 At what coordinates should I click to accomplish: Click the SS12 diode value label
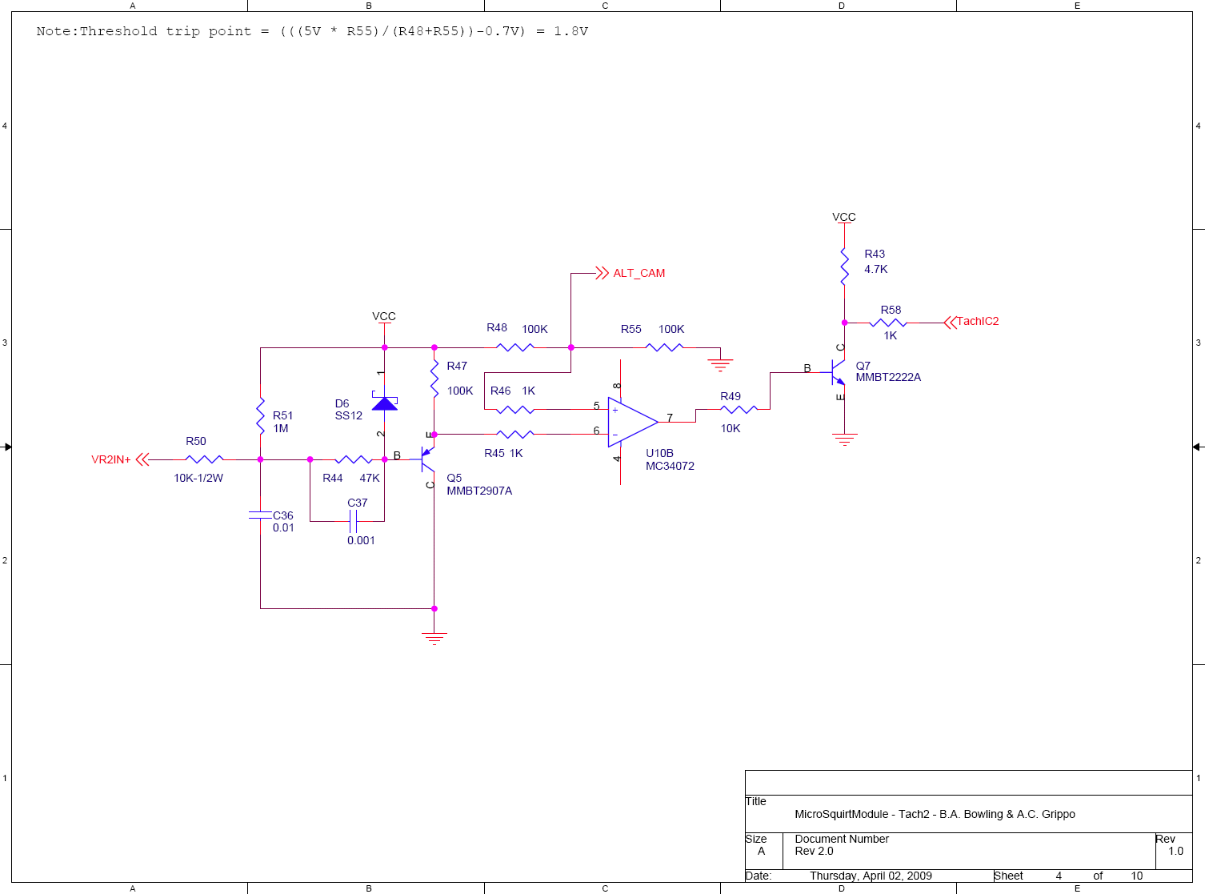coord(349,415)
